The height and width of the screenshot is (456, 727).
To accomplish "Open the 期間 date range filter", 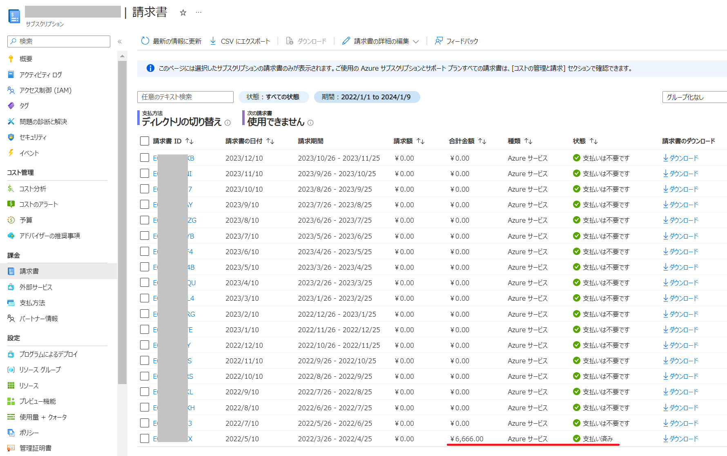I will tap(367, 97).
